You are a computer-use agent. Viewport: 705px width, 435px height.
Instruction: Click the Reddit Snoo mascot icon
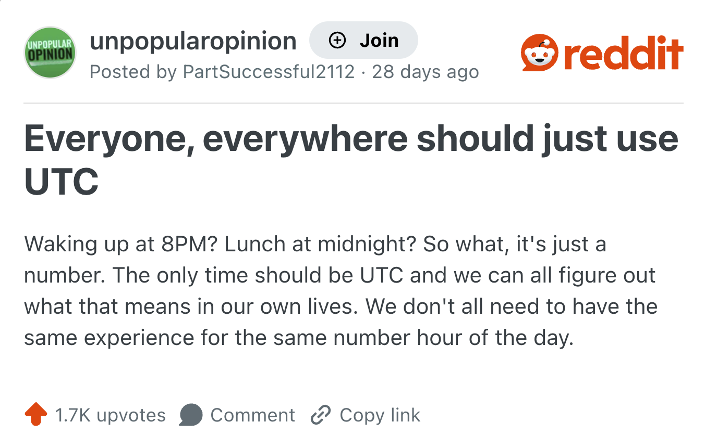(540, 54)
